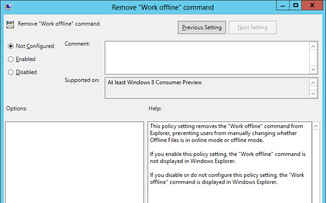Screen dimensions: 326x203
Task: Select the Not Configured radio button
Action: click(x=11, y=46)
